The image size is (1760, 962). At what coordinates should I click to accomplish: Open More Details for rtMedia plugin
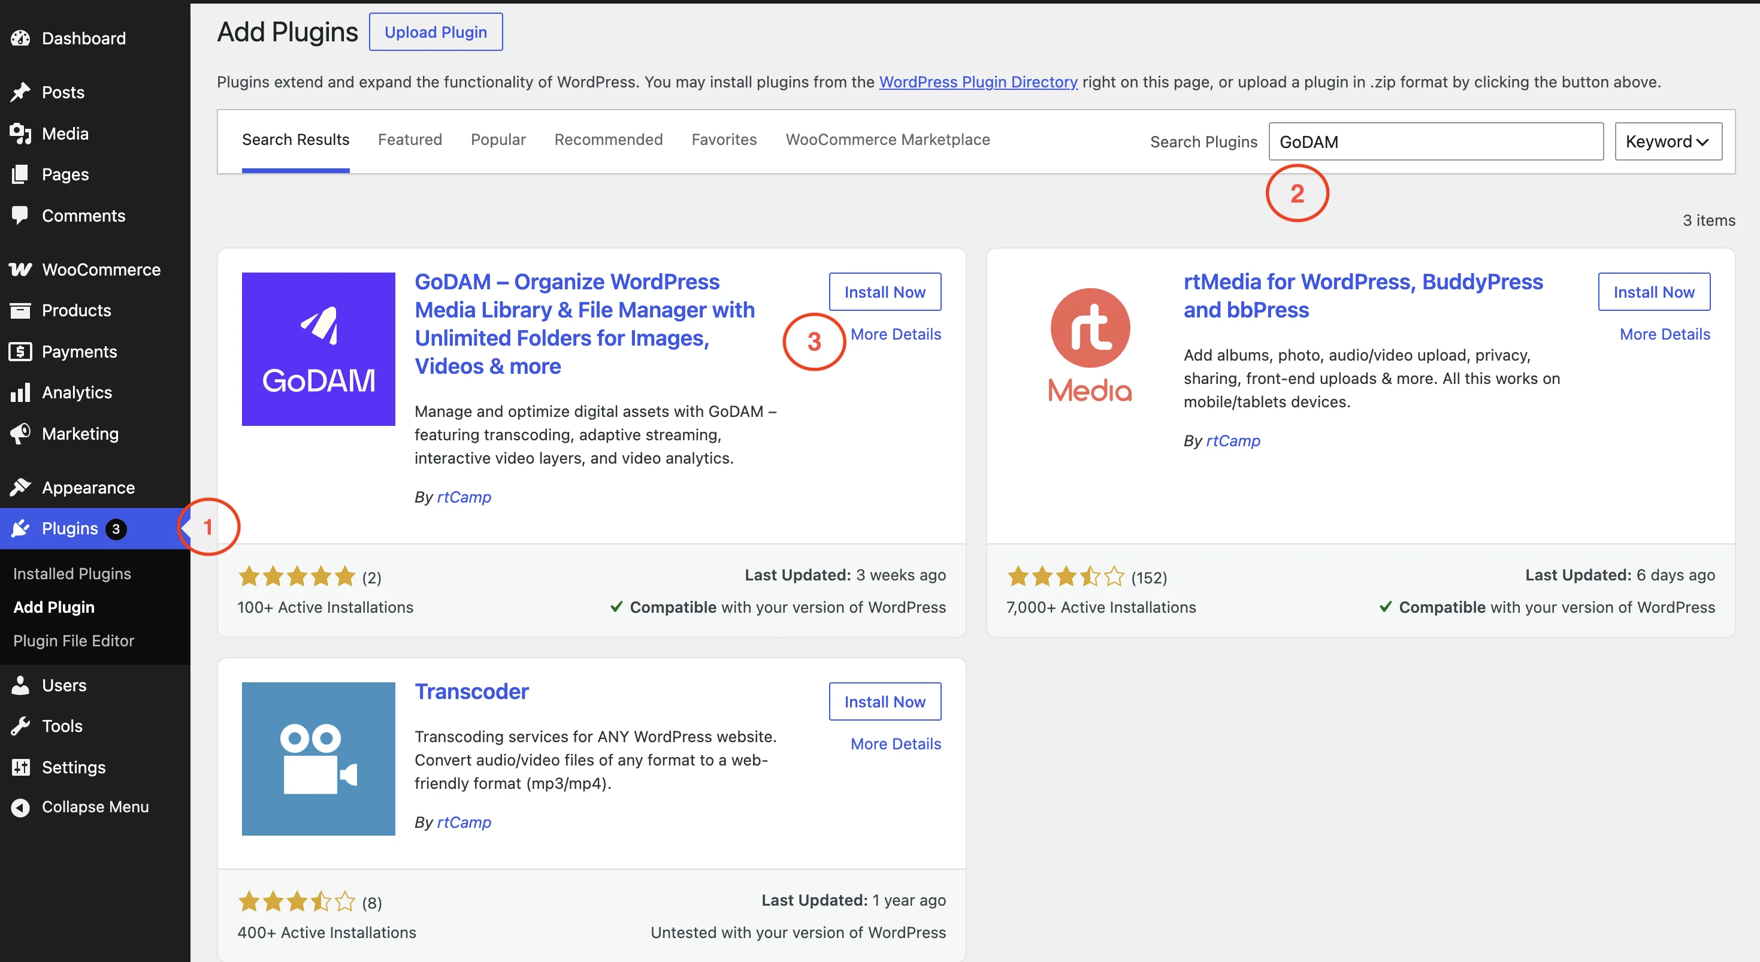pyautogui.click(x=1665, y=334)
